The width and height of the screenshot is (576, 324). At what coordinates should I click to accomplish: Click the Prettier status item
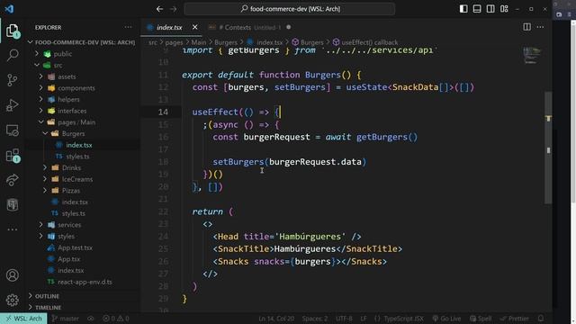(514, 318)
